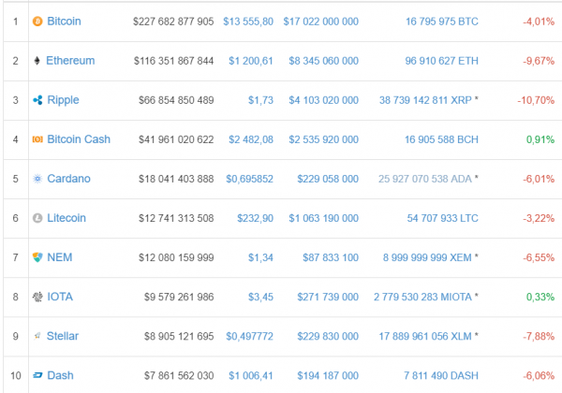Click supply 96 910 627 ETH

click(441, 61)
